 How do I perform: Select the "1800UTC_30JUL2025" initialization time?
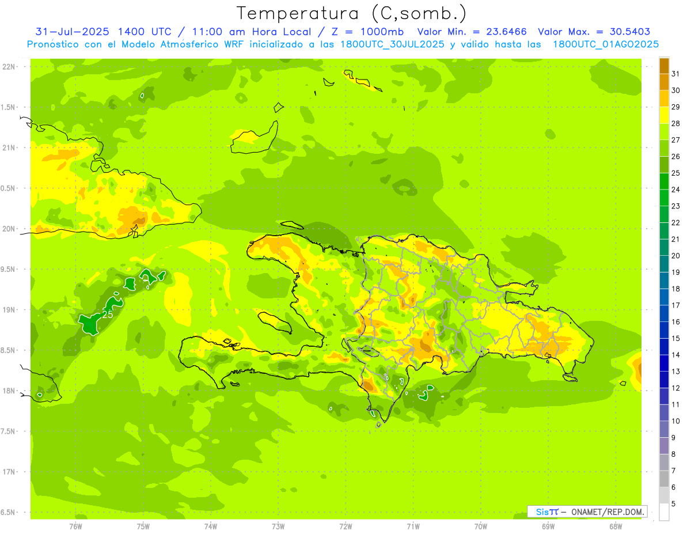pos(392,44)
